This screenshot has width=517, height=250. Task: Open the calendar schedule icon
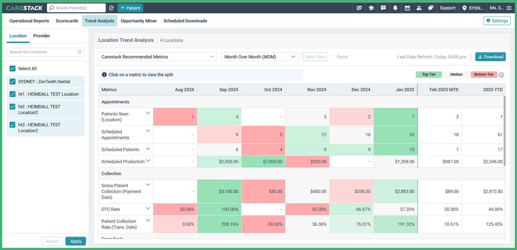pos(407,8)
